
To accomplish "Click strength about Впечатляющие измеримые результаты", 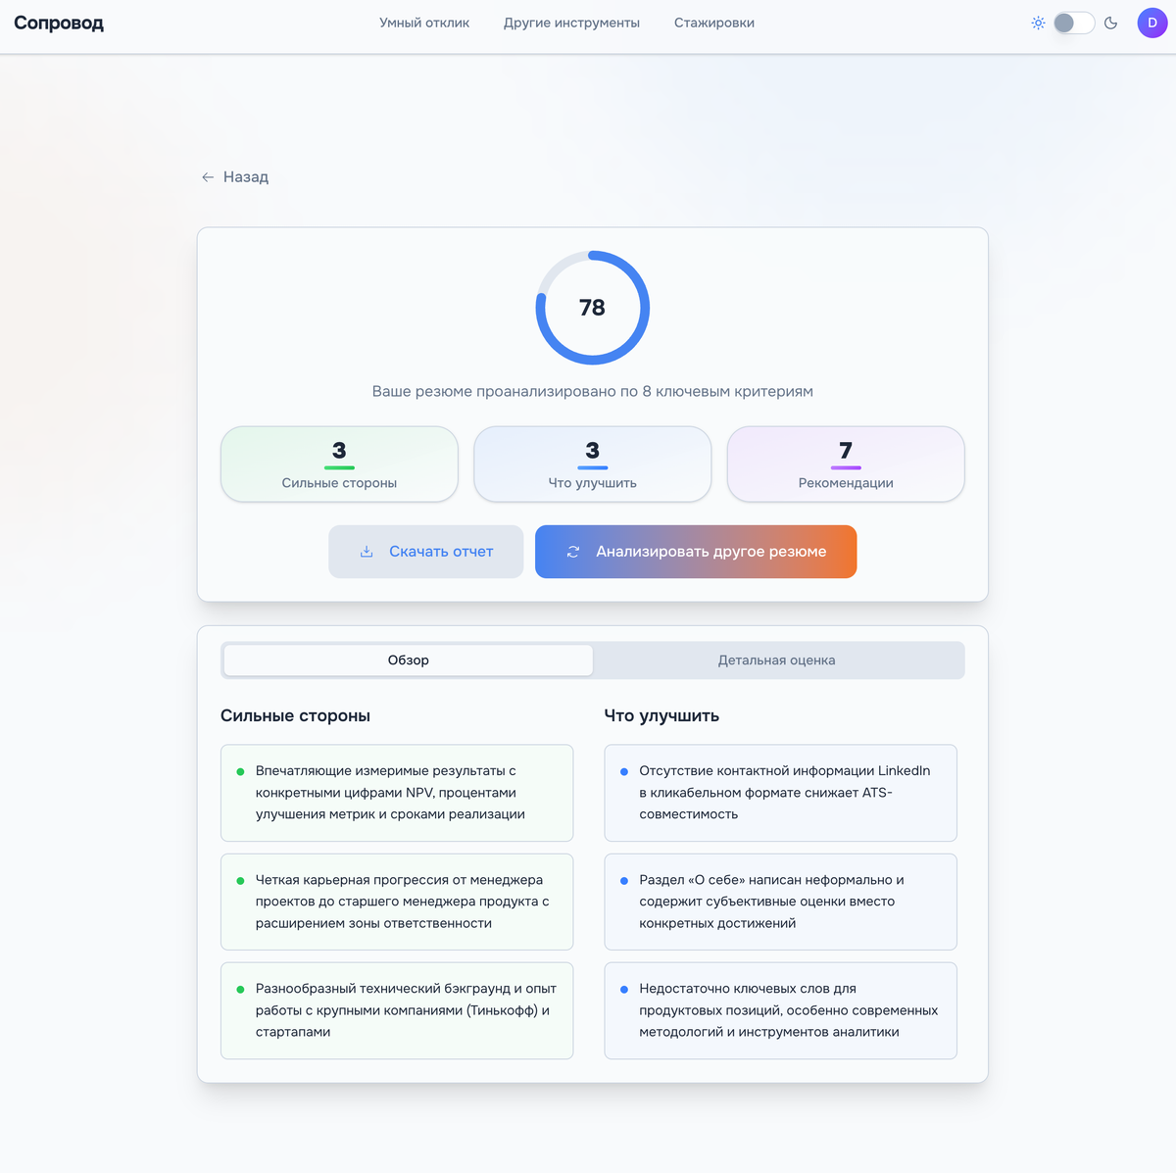I will click(x=397, y=793).
